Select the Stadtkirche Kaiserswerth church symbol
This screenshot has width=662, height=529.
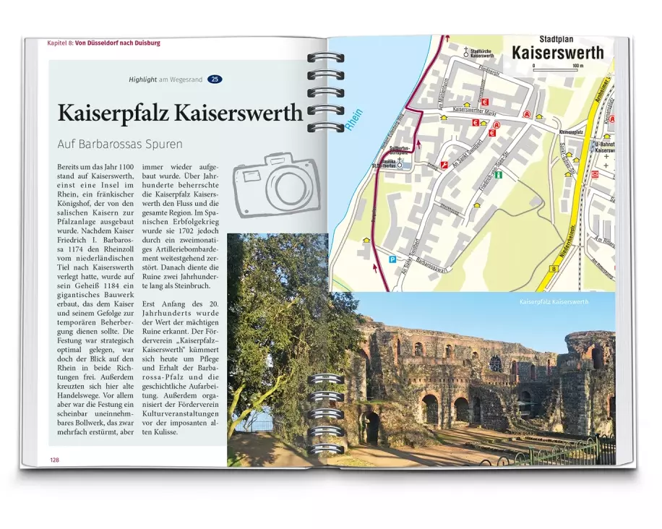(x=466, y=53)
